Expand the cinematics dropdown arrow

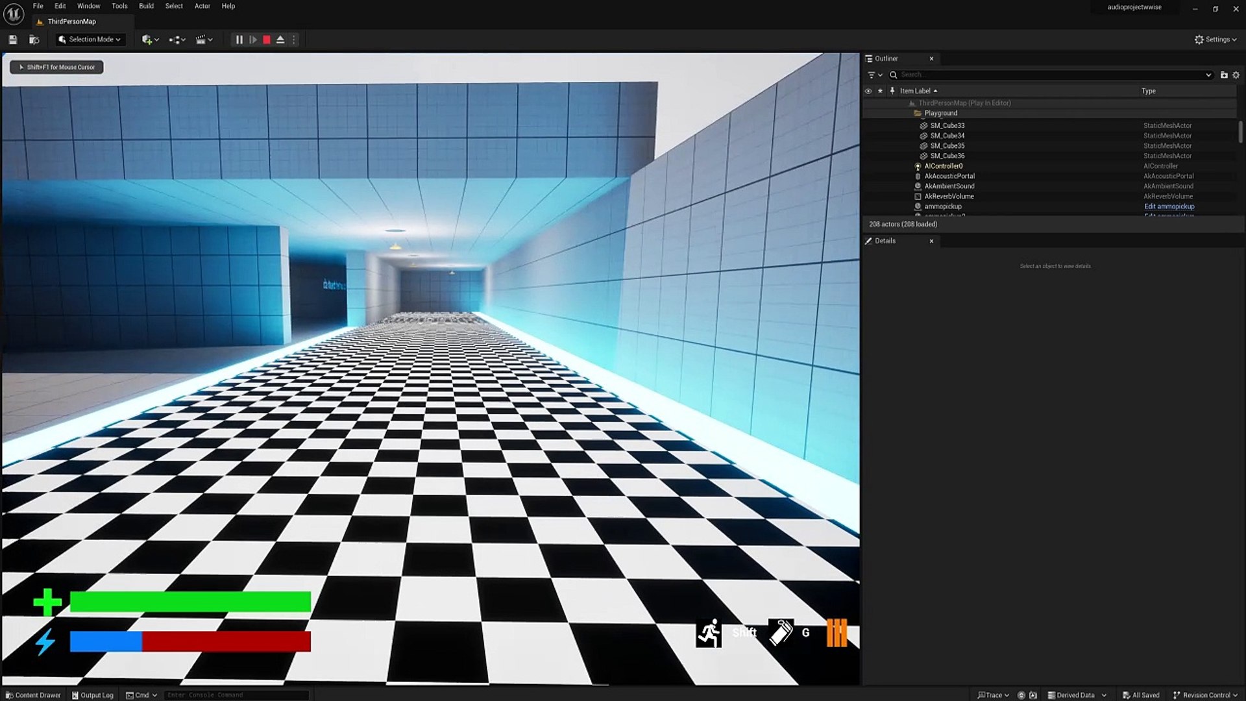(x=210, y=40)
